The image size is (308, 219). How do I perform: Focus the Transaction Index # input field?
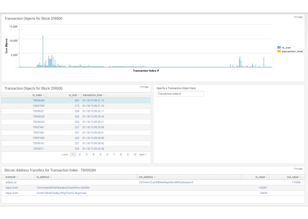point(180,94)
